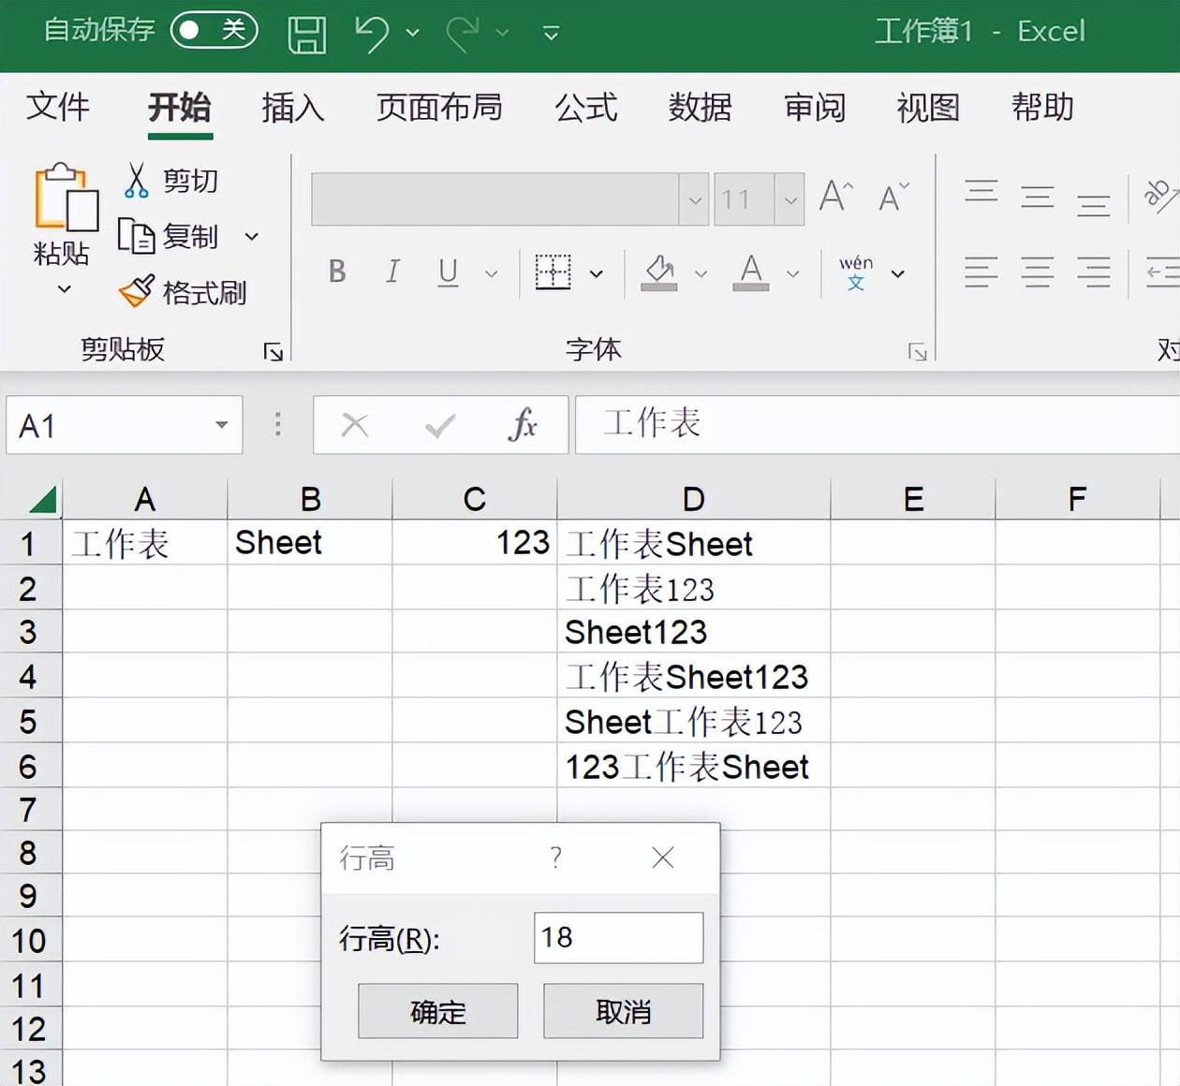1180x1086 pixels.
Task: Toggle 自动保存 (AutoSave) switch on
Action: [x=214, y=30]
